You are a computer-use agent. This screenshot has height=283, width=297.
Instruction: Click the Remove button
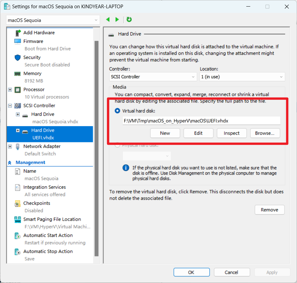click(270, 210)
